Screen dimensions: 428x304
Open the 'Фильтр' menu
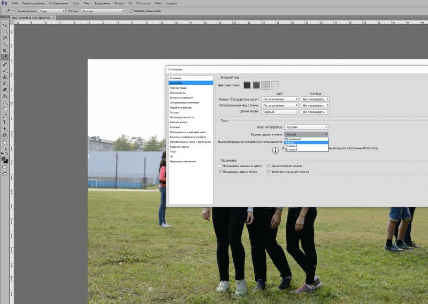tap(119, 4)
